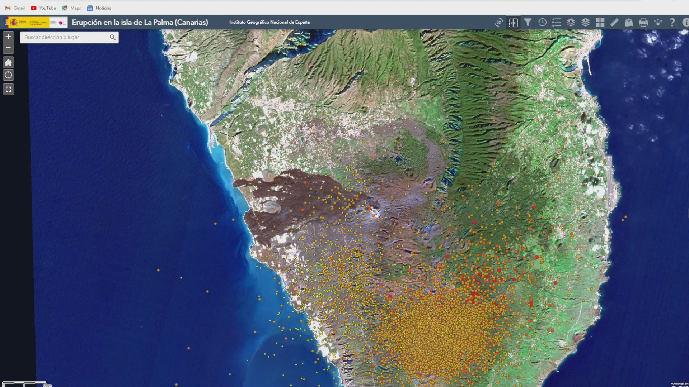Image resolution: width=689 pixels, height=387 pixels.
Task: Open the share map tool
Action: coord(658,22)
